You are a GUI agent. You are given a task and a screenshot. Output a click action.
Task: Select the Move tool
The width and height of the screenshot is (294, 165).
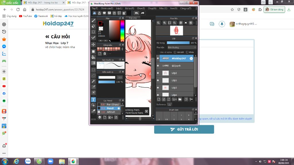coord(93,44)
